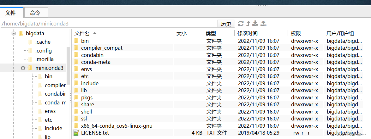Screen dimensions: 371x139
Task: Select include subfolder in the tree
Action: point(53,128)
